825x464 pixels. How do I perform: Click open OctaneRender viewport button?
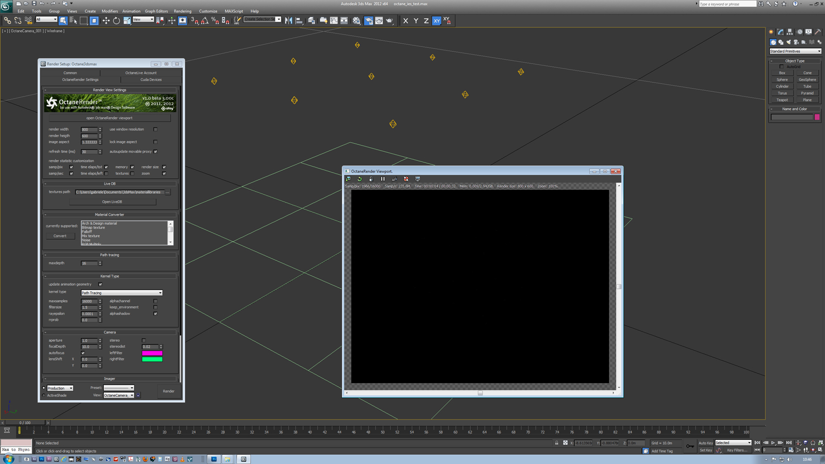point(109,118)
